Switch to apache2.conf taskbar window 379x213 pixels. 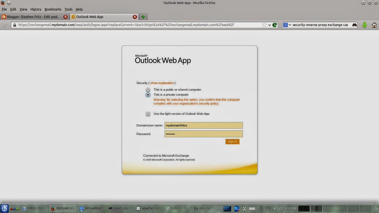(x=148, y=208)
